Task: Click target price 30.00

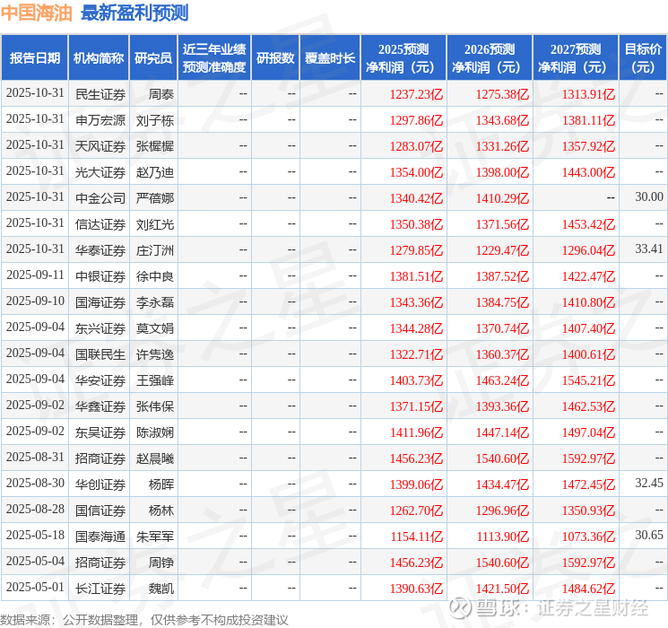Action: point(649,196)
